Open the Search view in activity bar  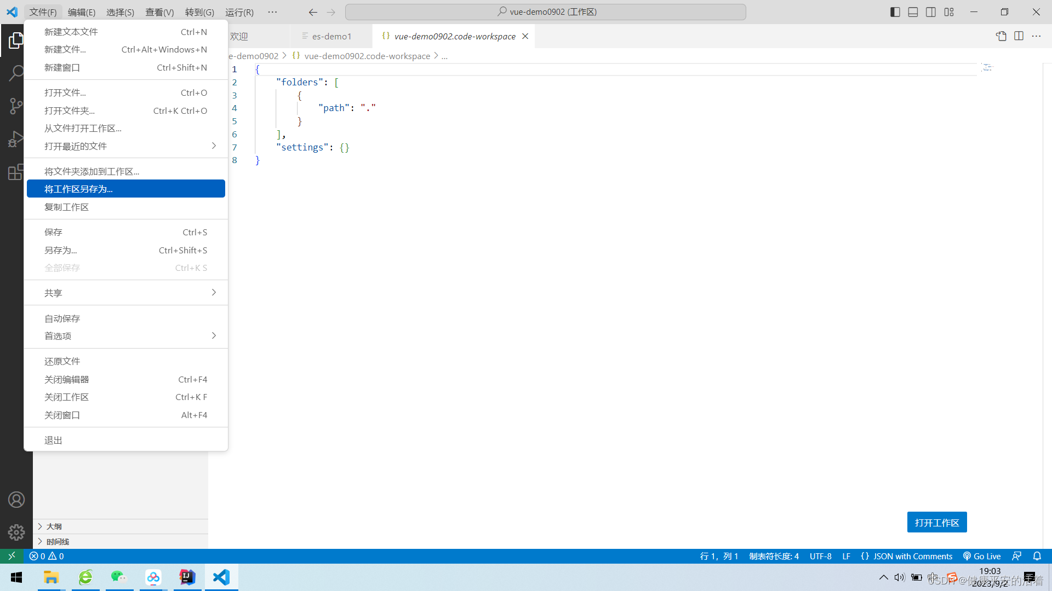[x=16, y=73]
